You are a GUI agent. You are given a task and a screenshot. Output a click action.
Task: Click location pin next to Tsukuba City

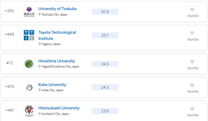pos(39,14)
